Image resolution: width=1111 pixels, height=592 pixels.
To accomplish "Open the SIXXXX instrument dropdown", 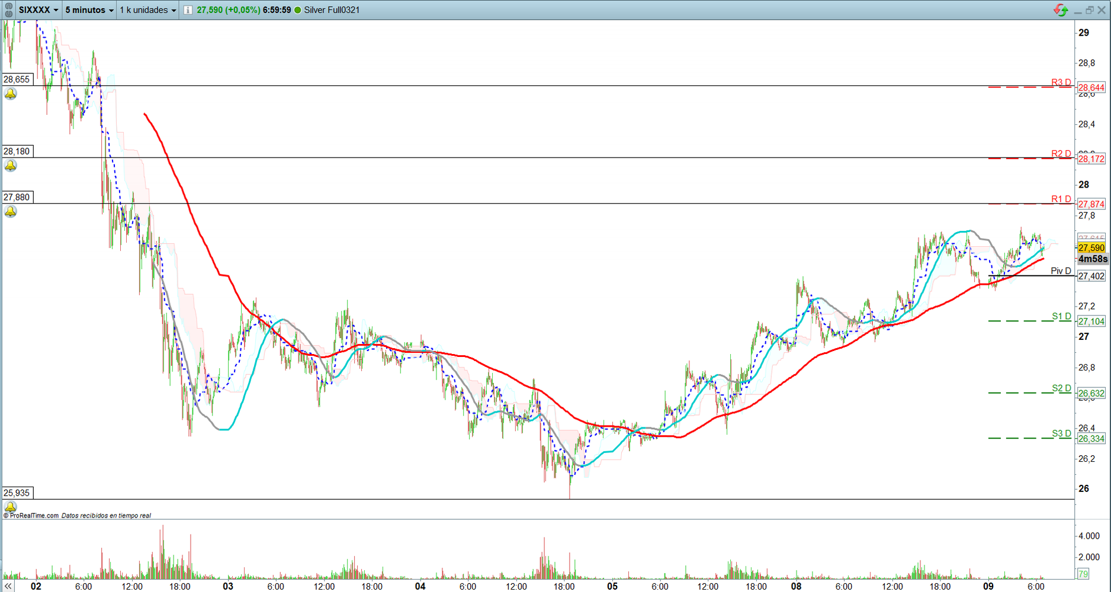I will [x=38, y=10].
